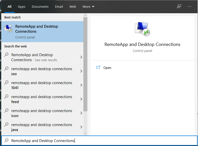The image size is (198, 146).
Task: Click the Open icon in preview pane
Action: (x=98, y=67)
